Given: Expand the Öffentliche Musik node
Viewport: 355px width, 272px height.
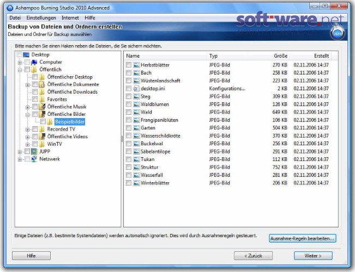Looking at the screenshot, I should 28,107.
